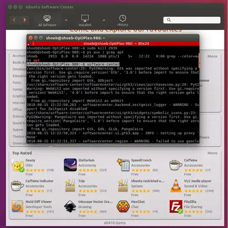
Task: Close the terminal window
Action: click(30, 38)
